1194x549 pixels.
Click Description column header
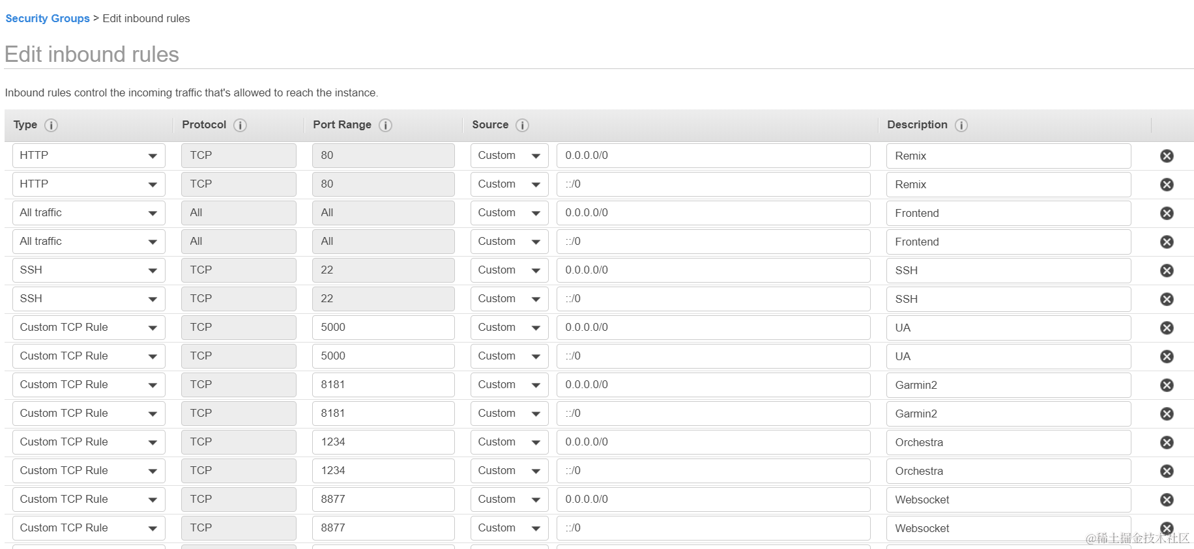point(917,124)
